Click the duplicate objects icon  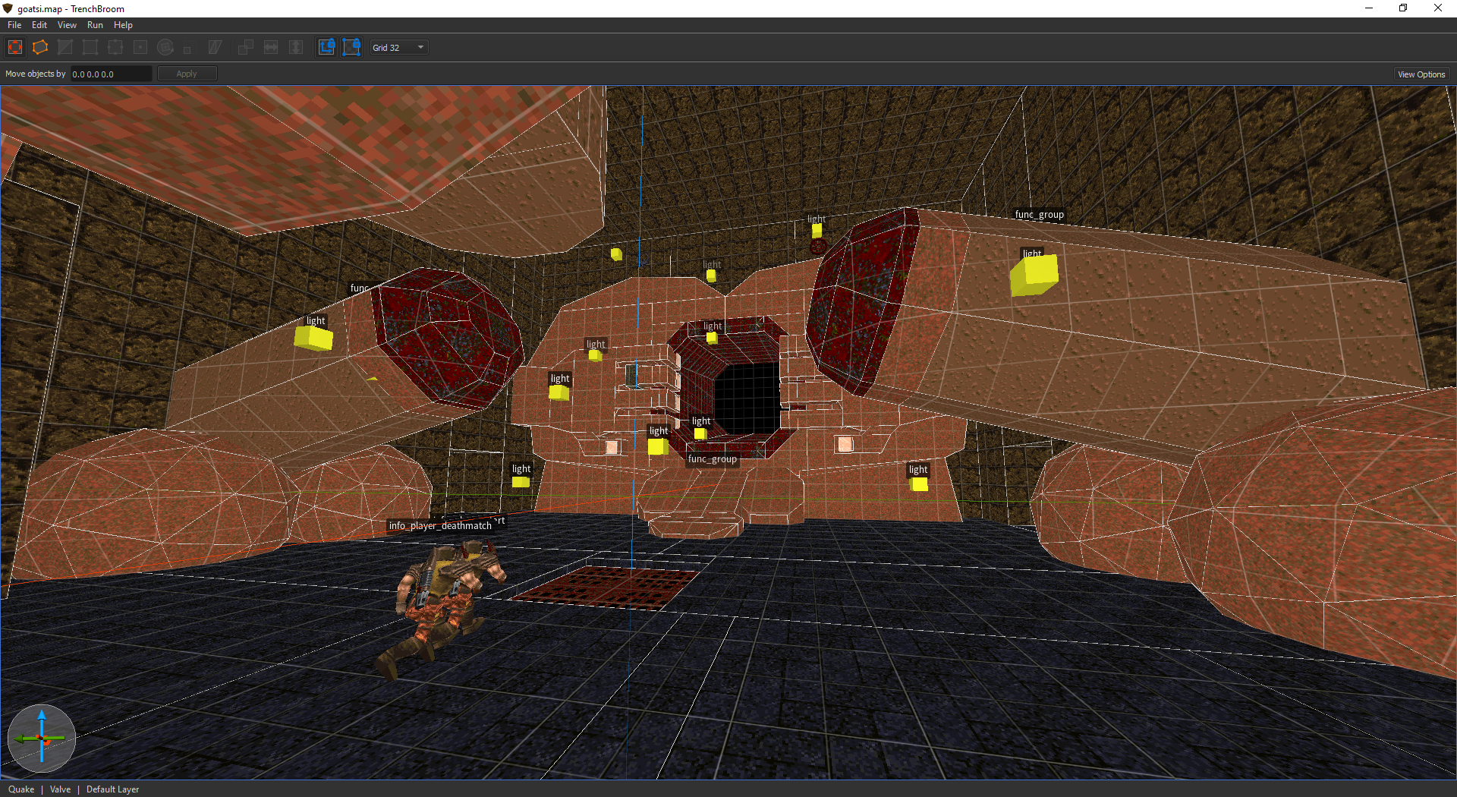point(246,47)
